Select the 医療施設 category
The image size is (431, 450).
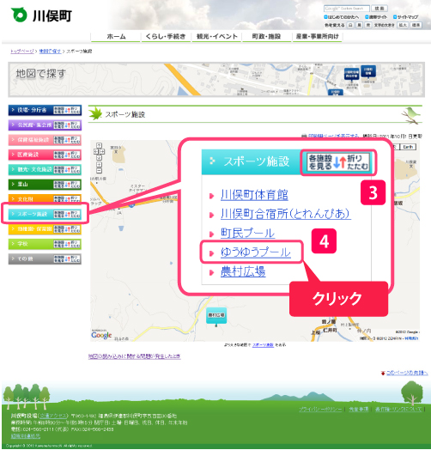31,155
